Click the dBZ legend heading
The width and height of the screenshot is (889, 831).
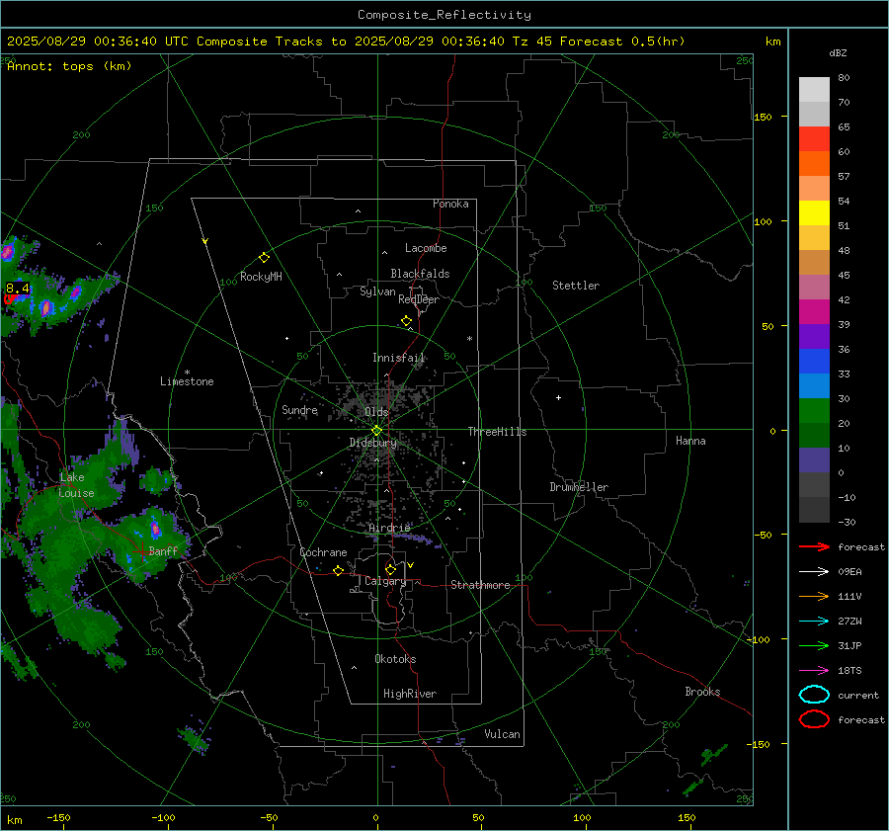[838, 52]
